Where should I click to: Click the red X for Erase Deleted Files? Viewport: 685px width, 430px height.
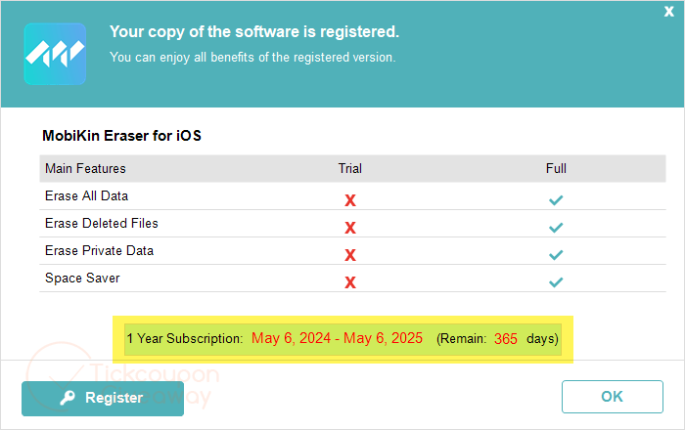point(350,227)
